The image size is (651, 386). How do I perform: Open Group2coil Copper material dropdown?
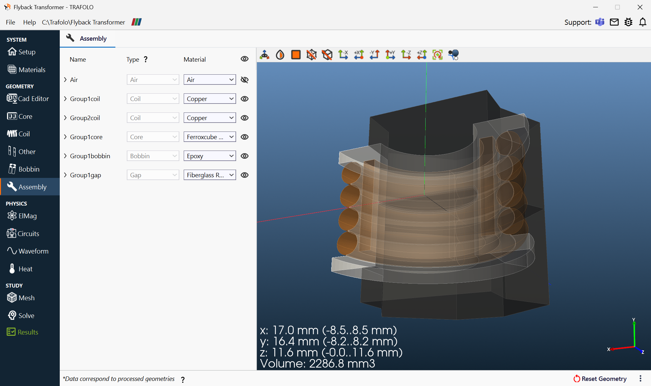point(210,118)
